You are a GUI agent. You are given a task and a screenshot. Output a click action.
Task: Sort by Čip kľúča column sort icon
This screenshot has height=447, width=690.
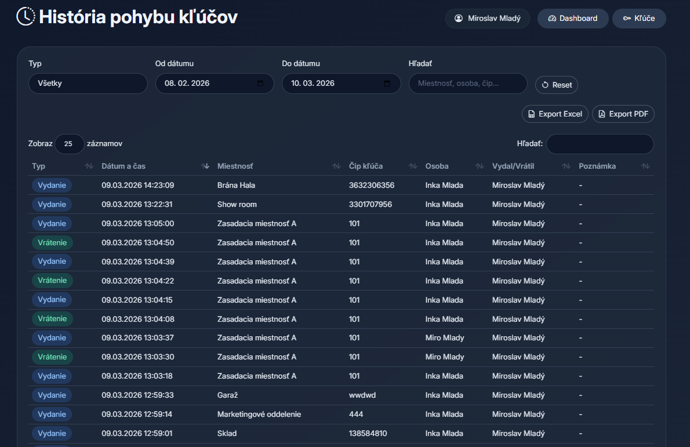413,166
